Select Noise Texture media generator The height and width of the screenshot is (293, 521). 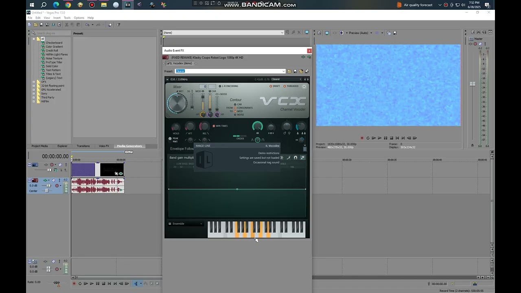click(54, 59)
